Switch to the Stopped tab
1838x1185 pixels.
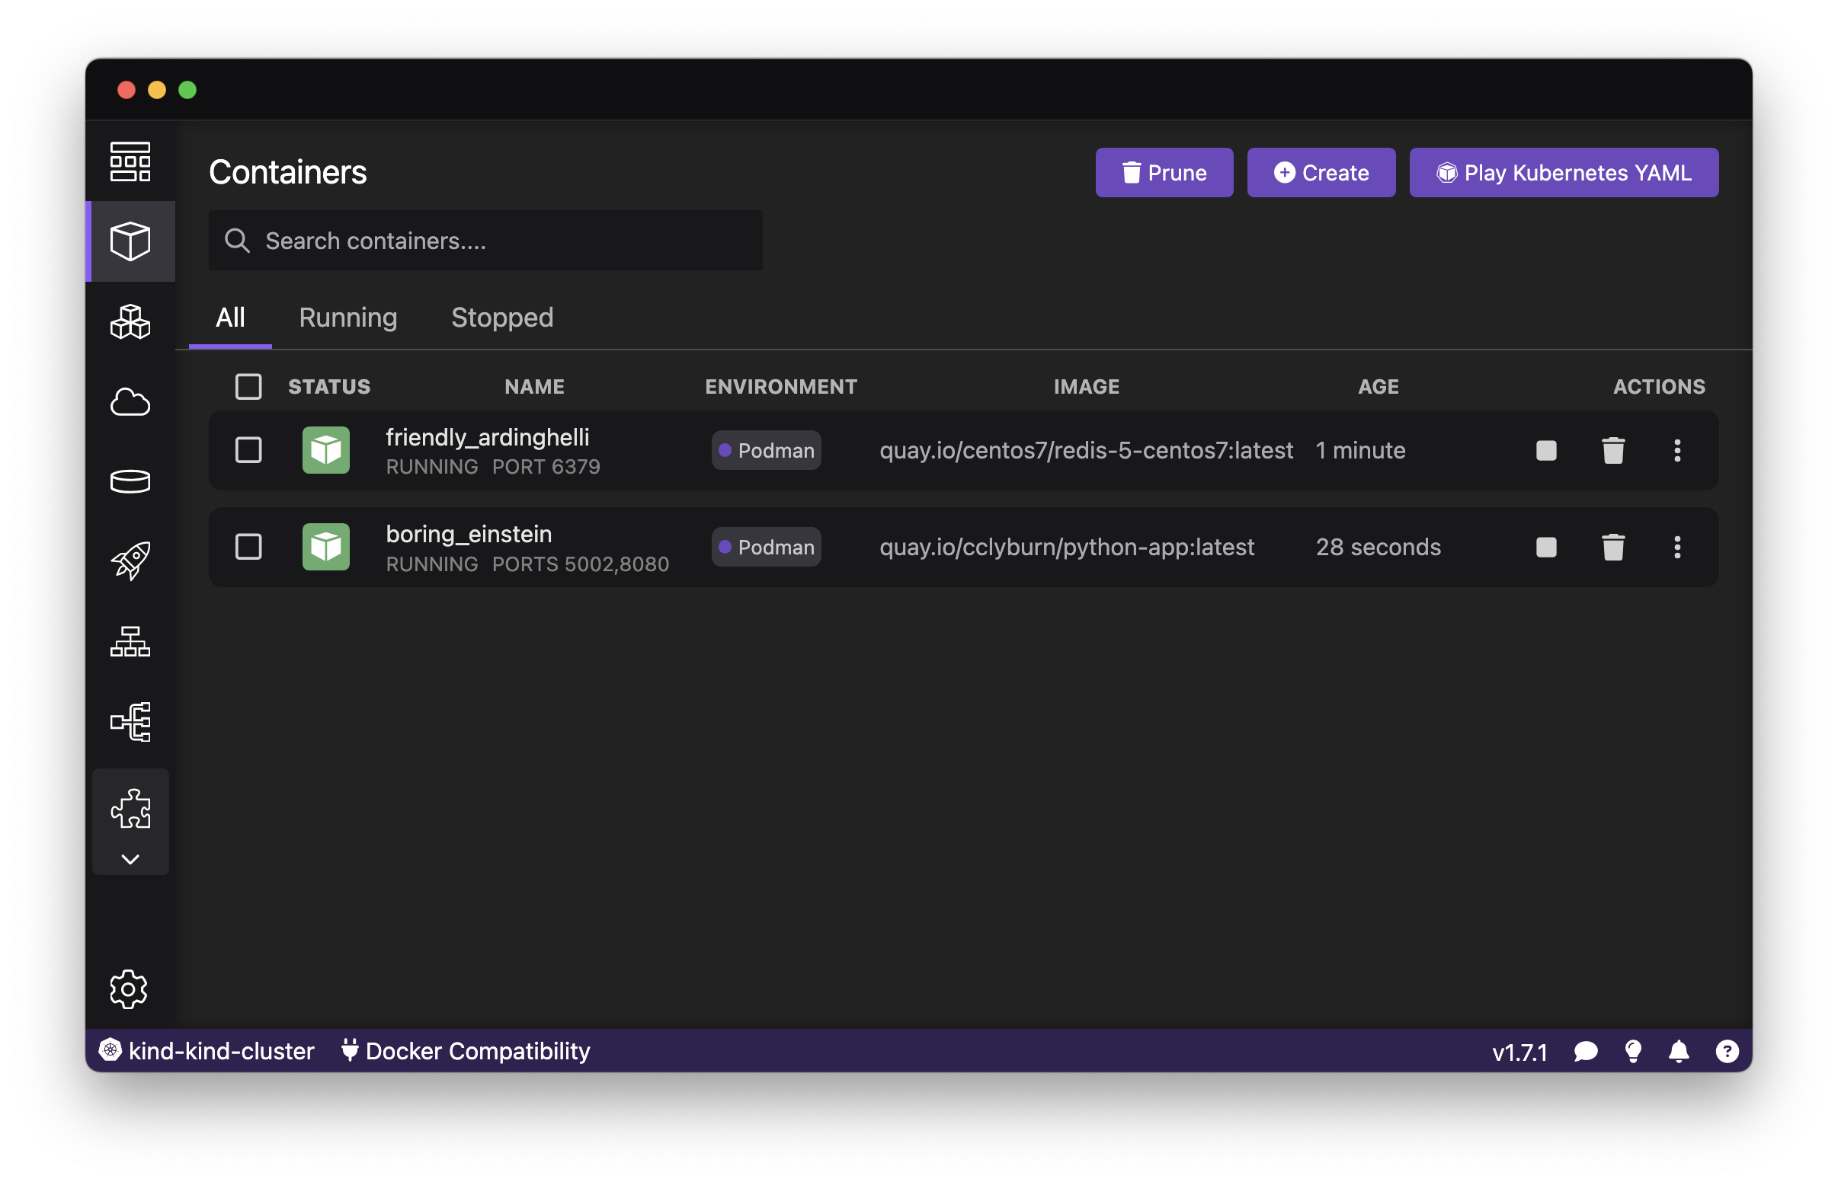pos(502,318)
